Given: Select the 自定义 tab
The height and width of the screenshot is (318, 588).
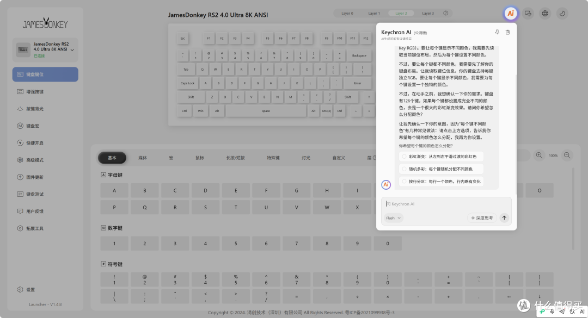Looking at the screenshot, I should pyautogui.click(x=339, y=158).
